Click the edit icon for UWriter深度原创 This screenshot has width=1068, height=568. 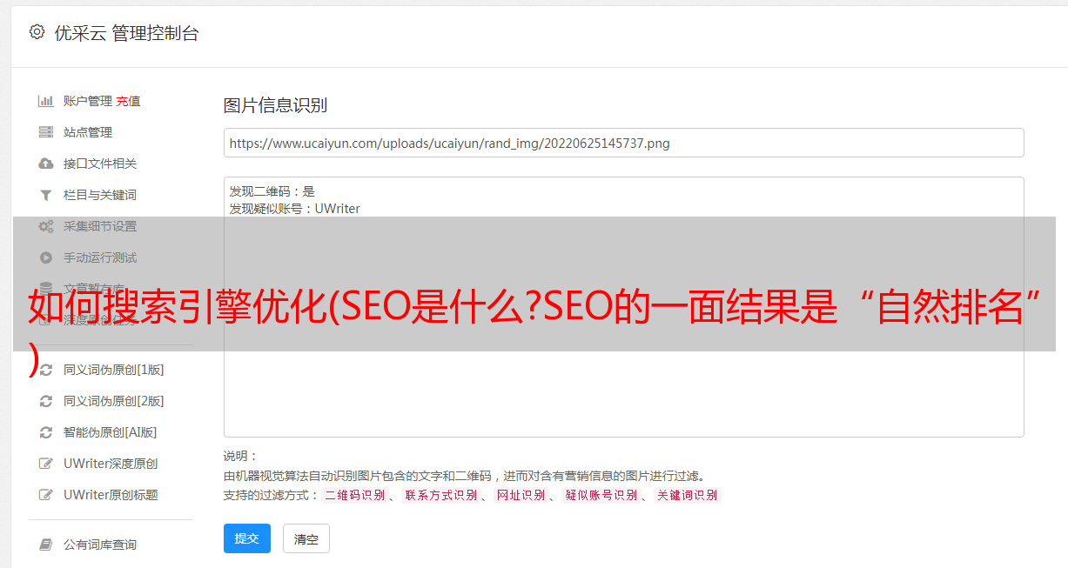click(46, 464)
